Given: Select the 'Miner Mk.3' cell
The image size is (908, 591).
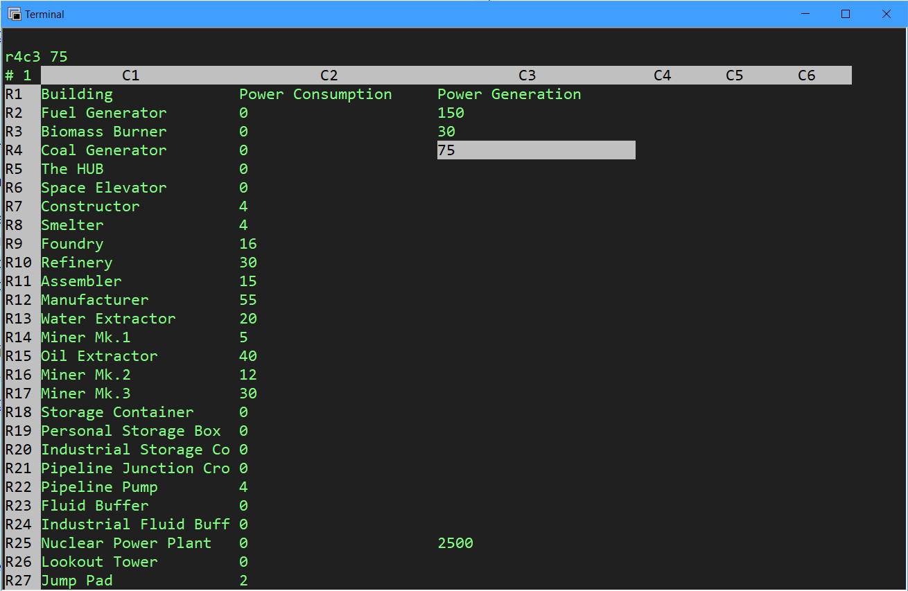Looking at the screenshot, I should [86, 394].
